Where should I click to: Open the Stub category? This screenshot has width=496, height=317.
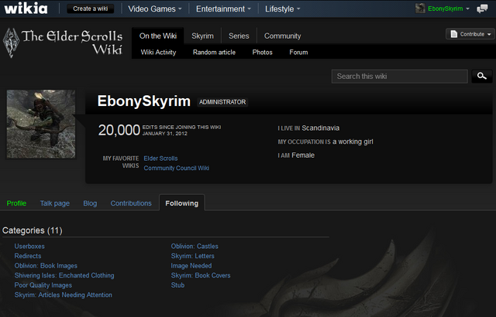(x=177, y=285)
